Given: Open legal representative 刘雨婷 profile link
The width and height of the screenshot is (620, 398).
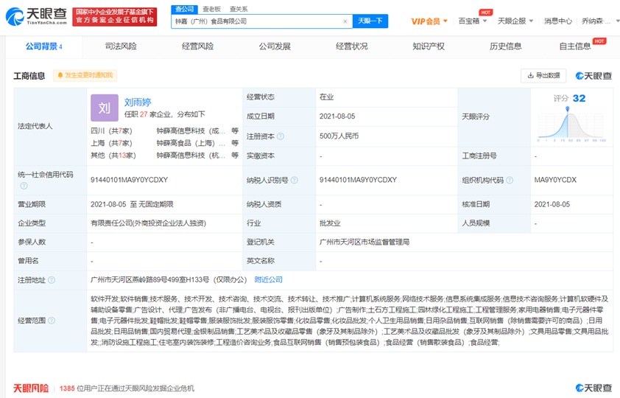Looking at the screenshot, I should click(x=138, y=102).
